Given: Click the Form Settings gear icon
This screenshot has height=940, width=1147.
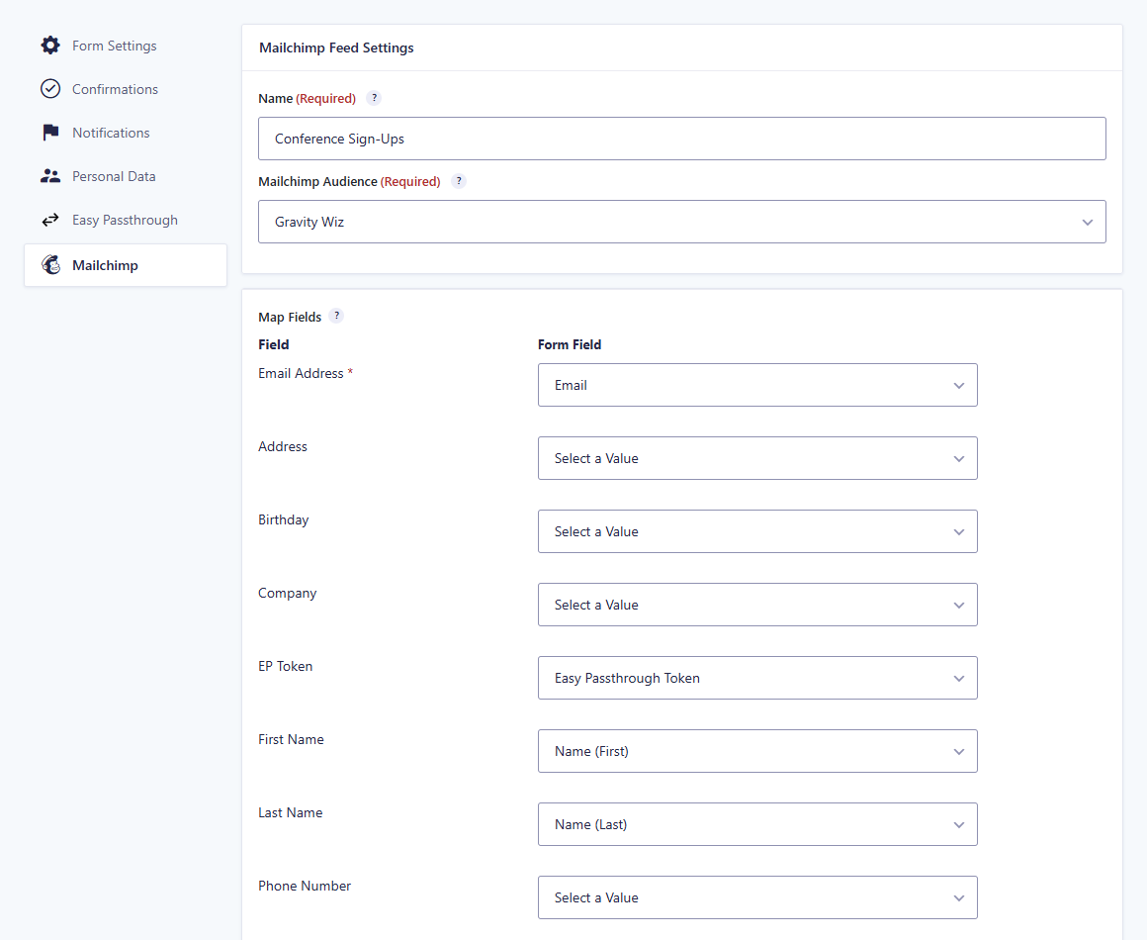Looking at the screenshot, I should point(50,46).
